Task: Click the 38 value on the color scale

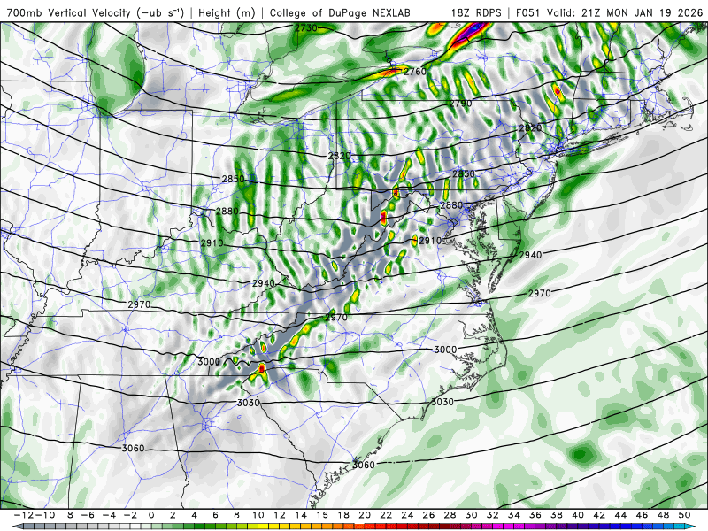Action: (557, 515)
